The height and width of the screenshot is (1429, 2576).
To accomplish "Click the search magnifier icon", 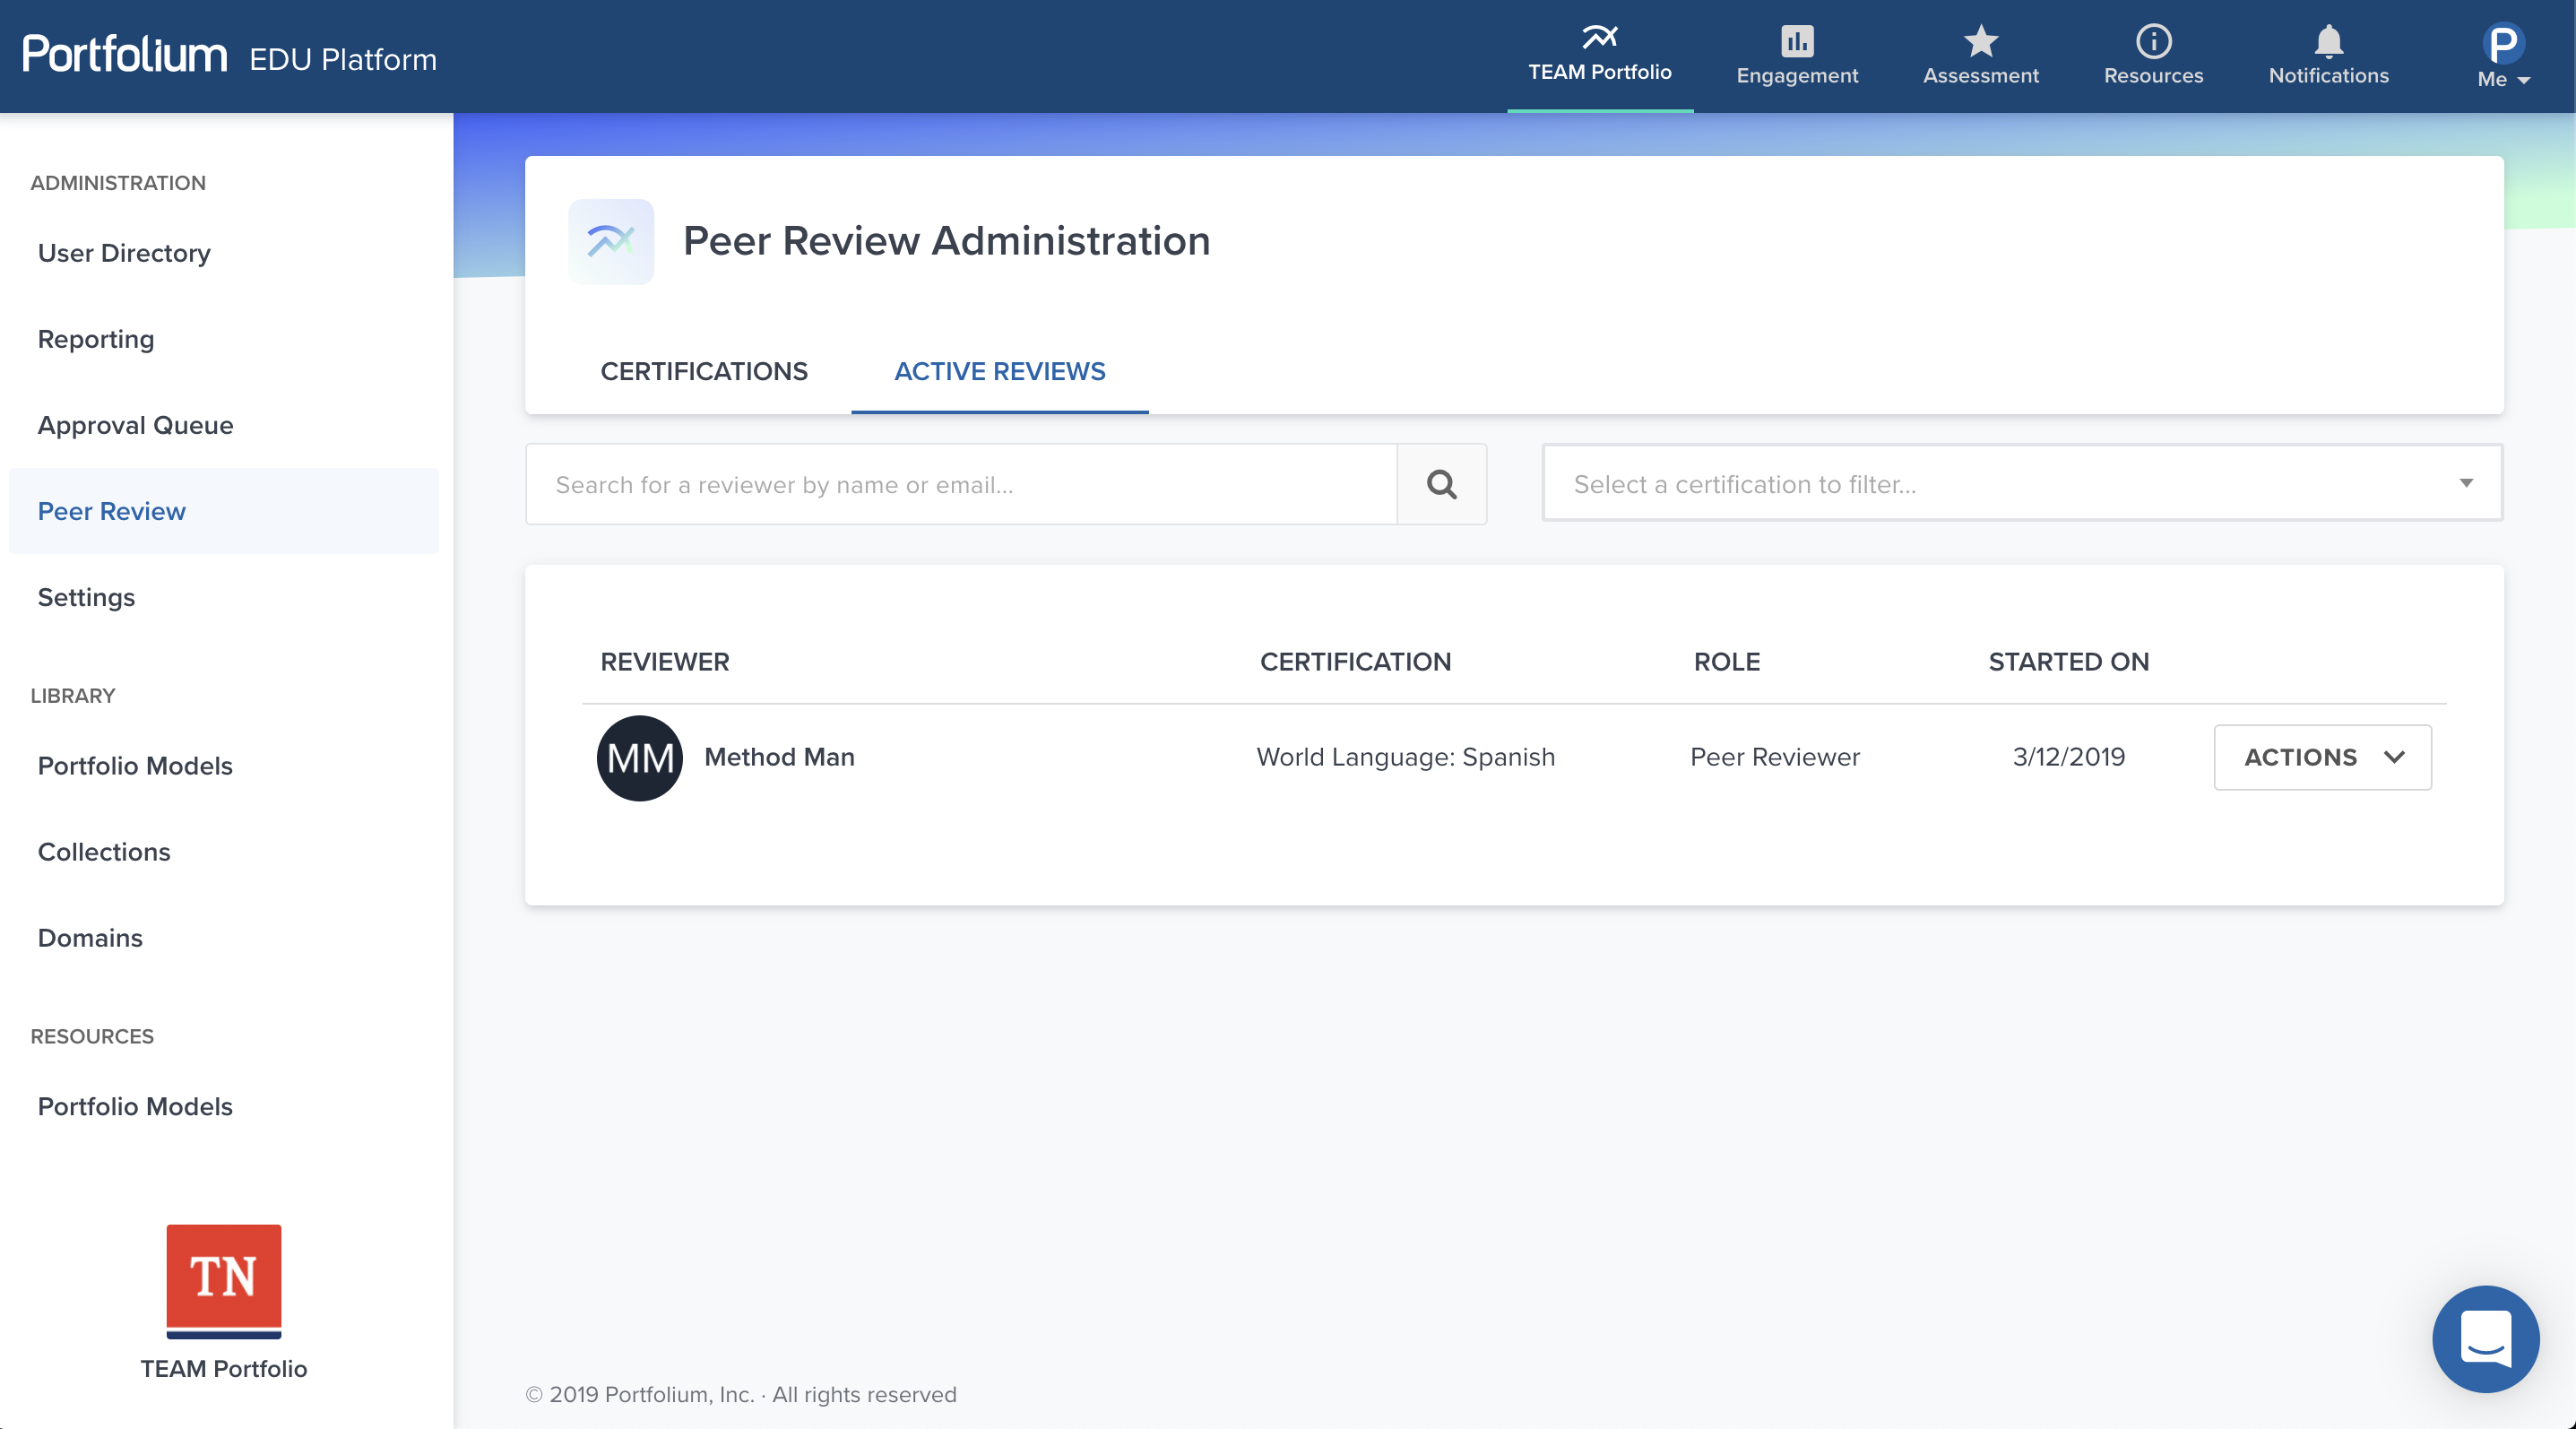I will 1441,484.
